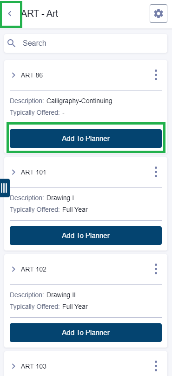Select the ART 102 course title

33,269
